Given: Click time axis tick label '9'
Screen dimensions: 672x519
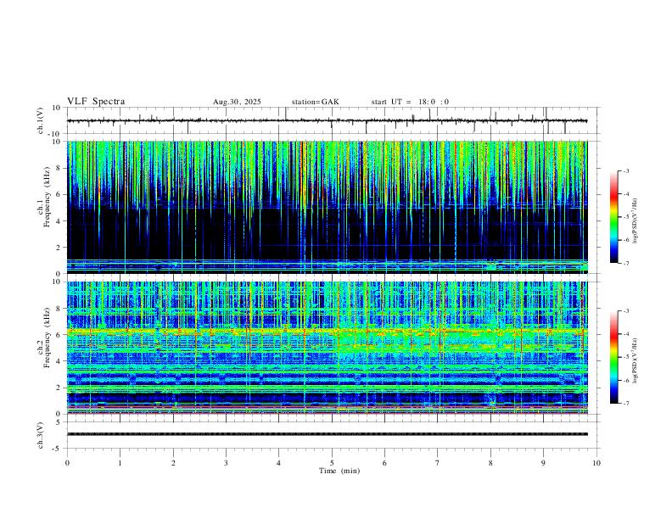Looking at the screenshot, I should click(x=543, y=463).
